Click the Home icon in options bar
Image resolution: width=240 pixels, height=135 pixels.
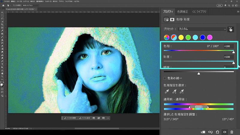click(3, 5)
